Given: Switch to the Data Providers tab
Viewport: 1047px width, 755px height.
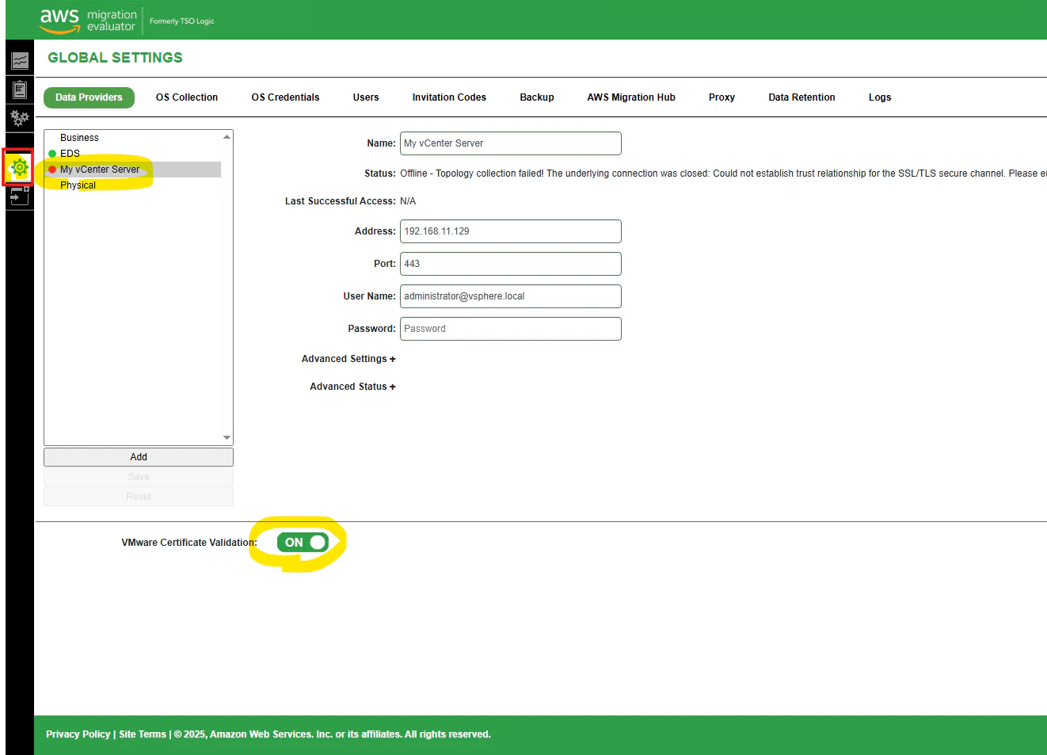Looking at the screenshot, I should 89,97.
